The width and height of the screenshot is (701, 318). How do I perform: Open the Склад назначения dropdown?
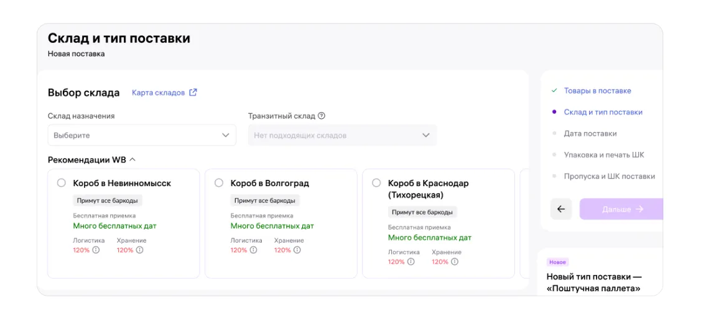click(x=142, y=135)
